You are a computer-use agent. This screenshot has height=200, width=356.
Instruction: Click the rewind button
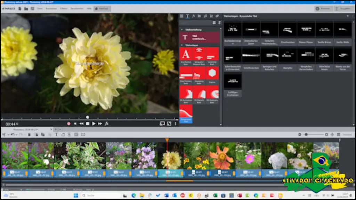pyautogui.click(x=81, y=124)
